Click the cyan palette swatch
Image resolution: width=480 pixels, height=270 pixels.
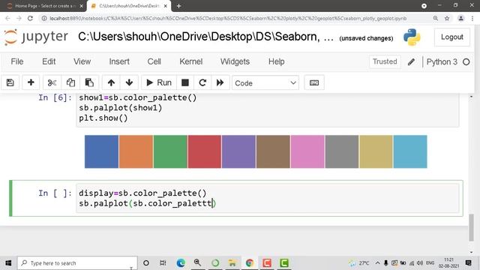[410, 151]
